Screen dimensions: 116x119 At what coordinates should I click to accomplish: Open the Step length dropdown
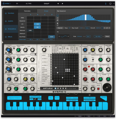[x=81, y=28]
